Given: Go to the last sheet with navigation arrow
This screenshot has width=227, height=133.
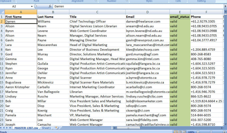Looking at the screenshot, I should (10, 128).
